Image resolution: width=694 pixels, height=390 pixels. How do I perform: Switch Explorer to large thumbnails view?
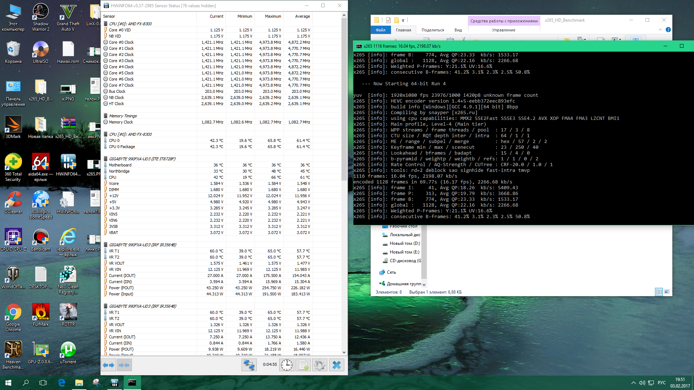coord(667,292)
